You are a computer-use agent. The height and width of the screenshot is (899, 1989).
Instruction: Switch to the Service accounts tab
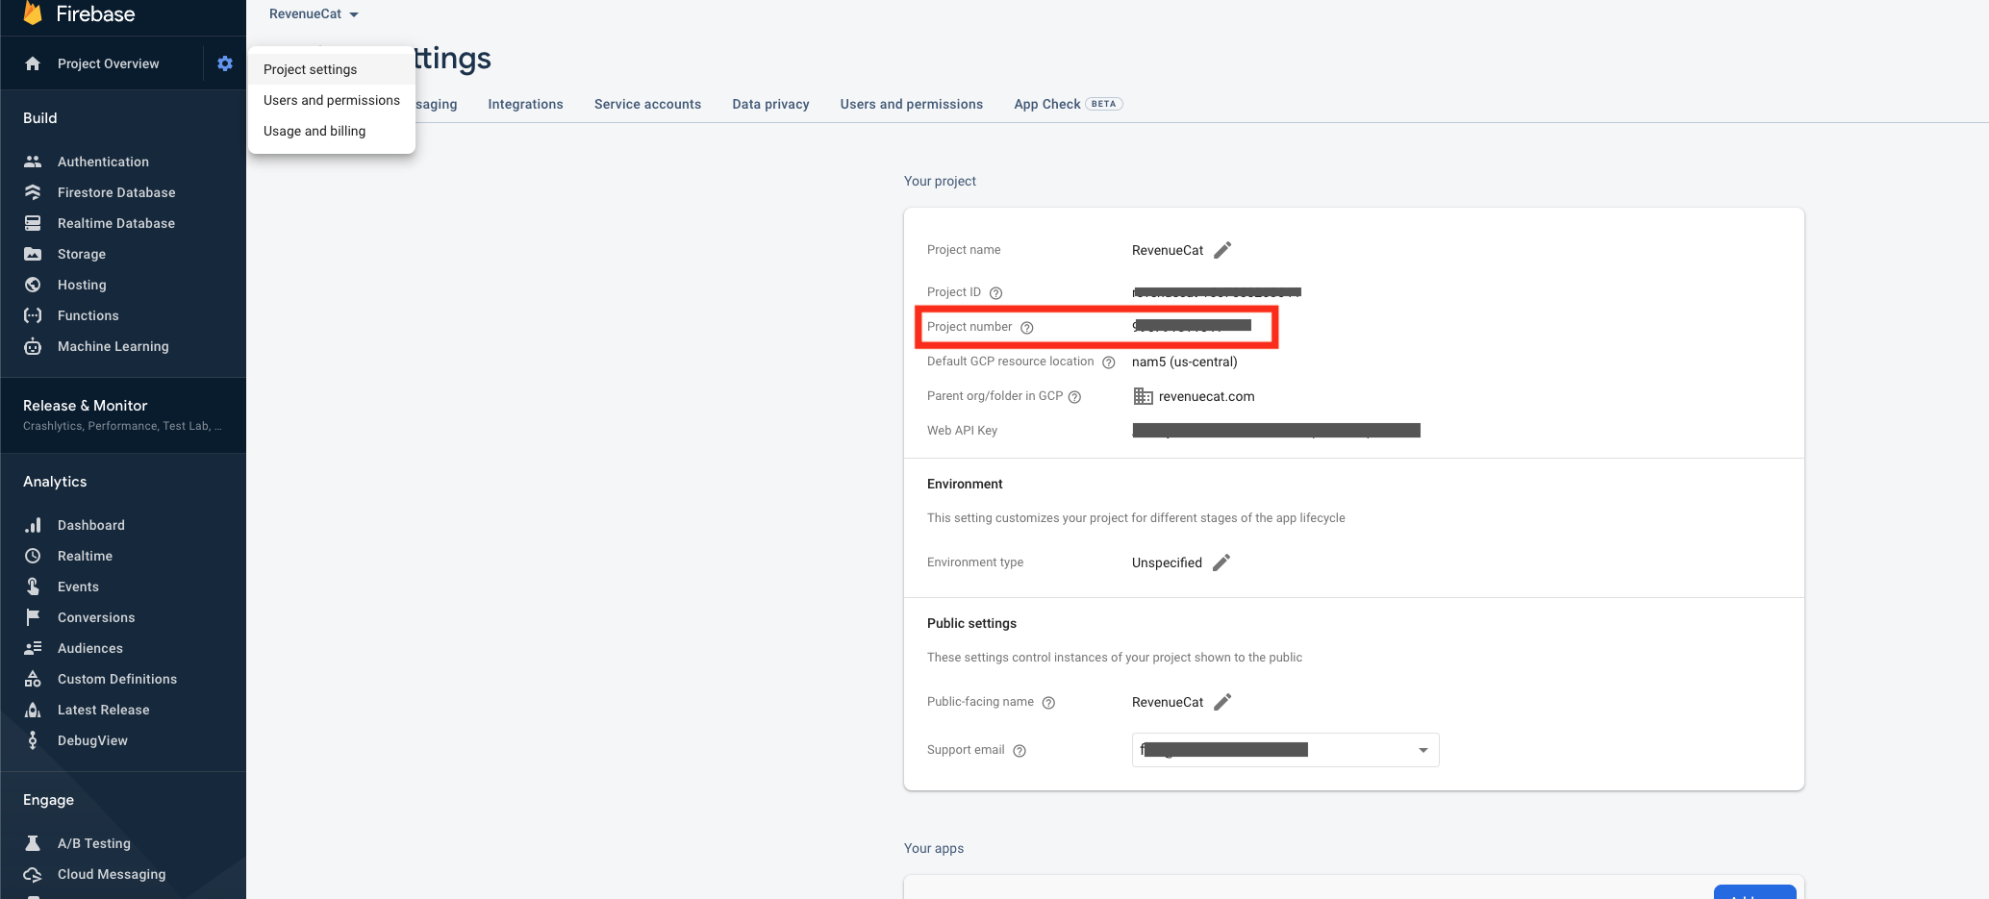647,104
